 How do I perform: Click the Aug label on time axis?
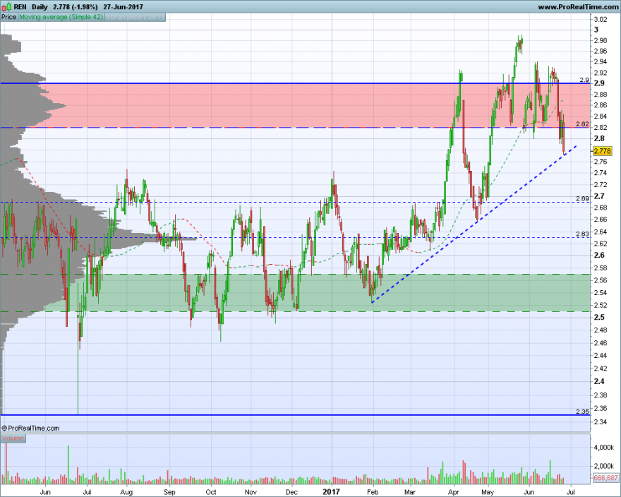pyautogui.click(x=126, y=492)
